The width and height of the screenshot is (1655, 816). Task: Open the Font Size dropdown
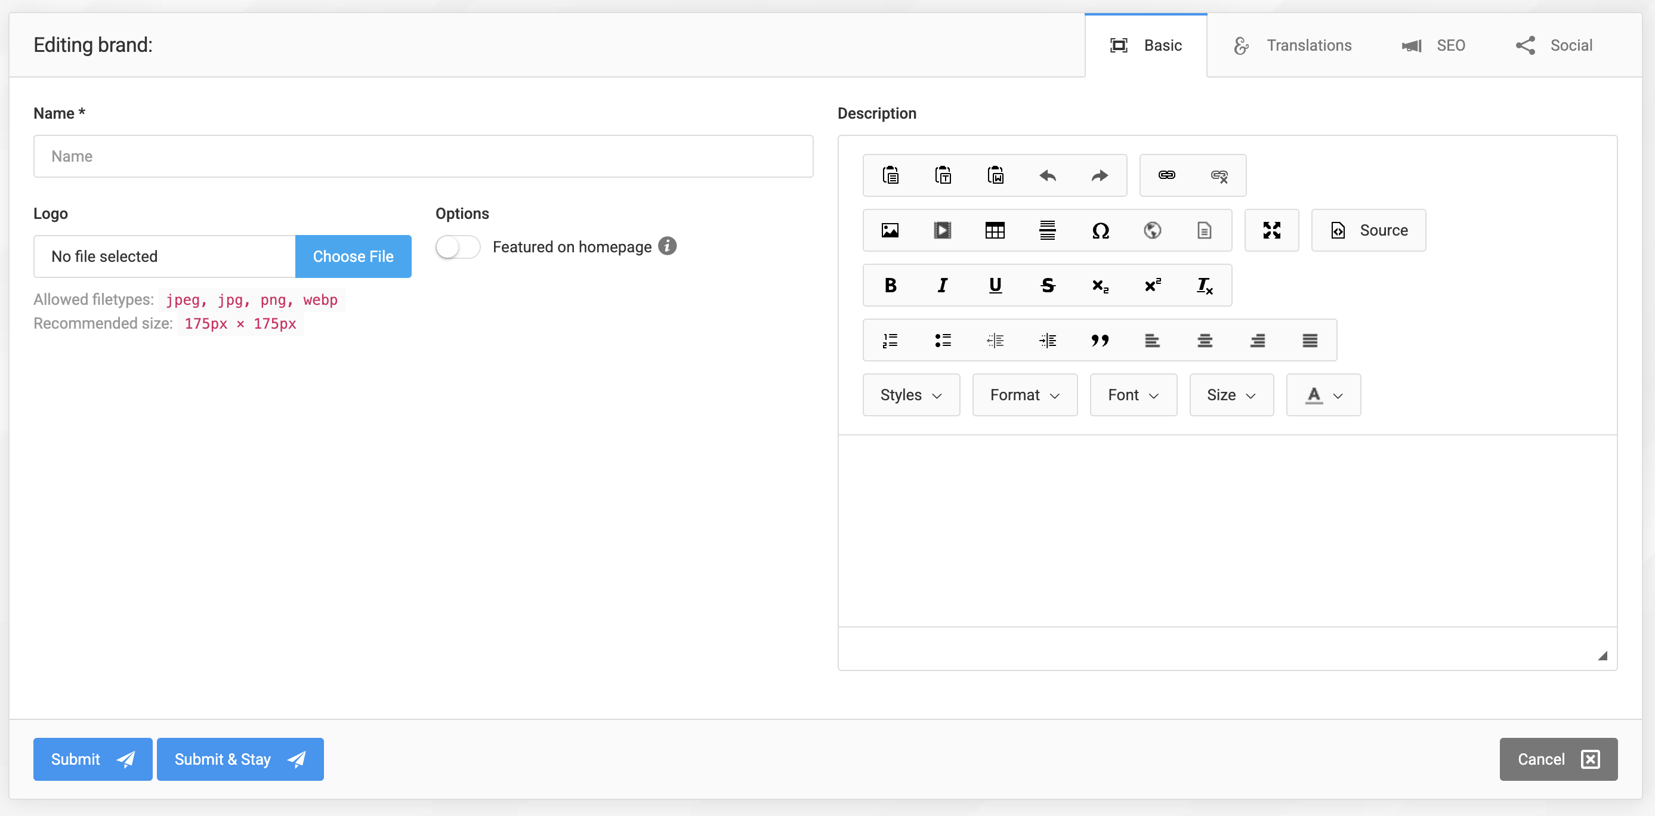[x=1231, y=395]
